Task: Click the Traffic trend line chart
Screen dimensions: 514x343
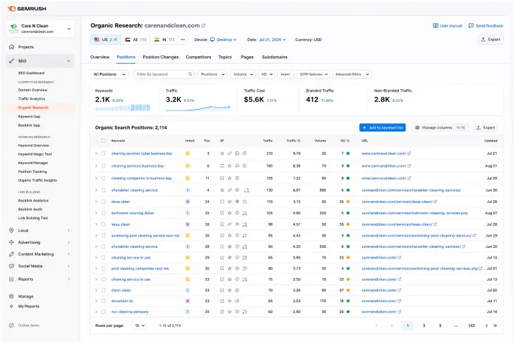Action: point(198,108)
